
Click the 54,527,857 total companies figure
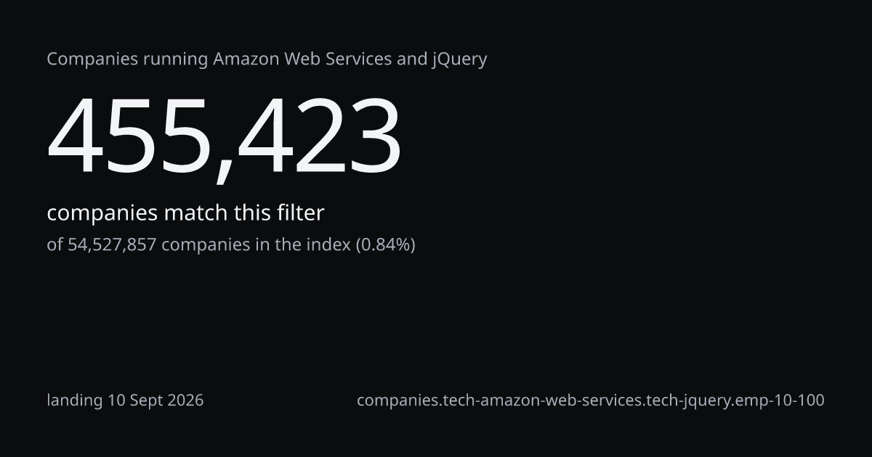coord(112,245)
